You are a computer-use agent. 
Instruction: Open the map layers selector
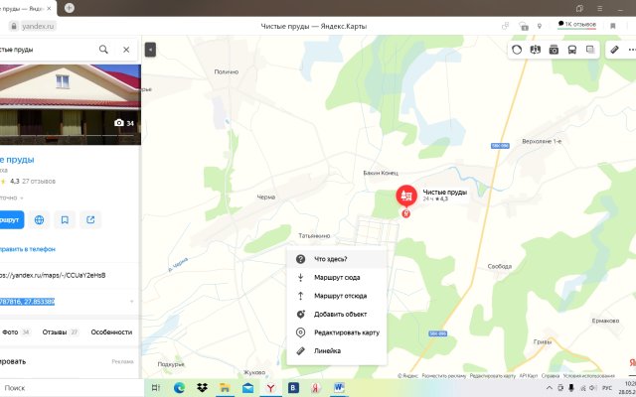590,49
